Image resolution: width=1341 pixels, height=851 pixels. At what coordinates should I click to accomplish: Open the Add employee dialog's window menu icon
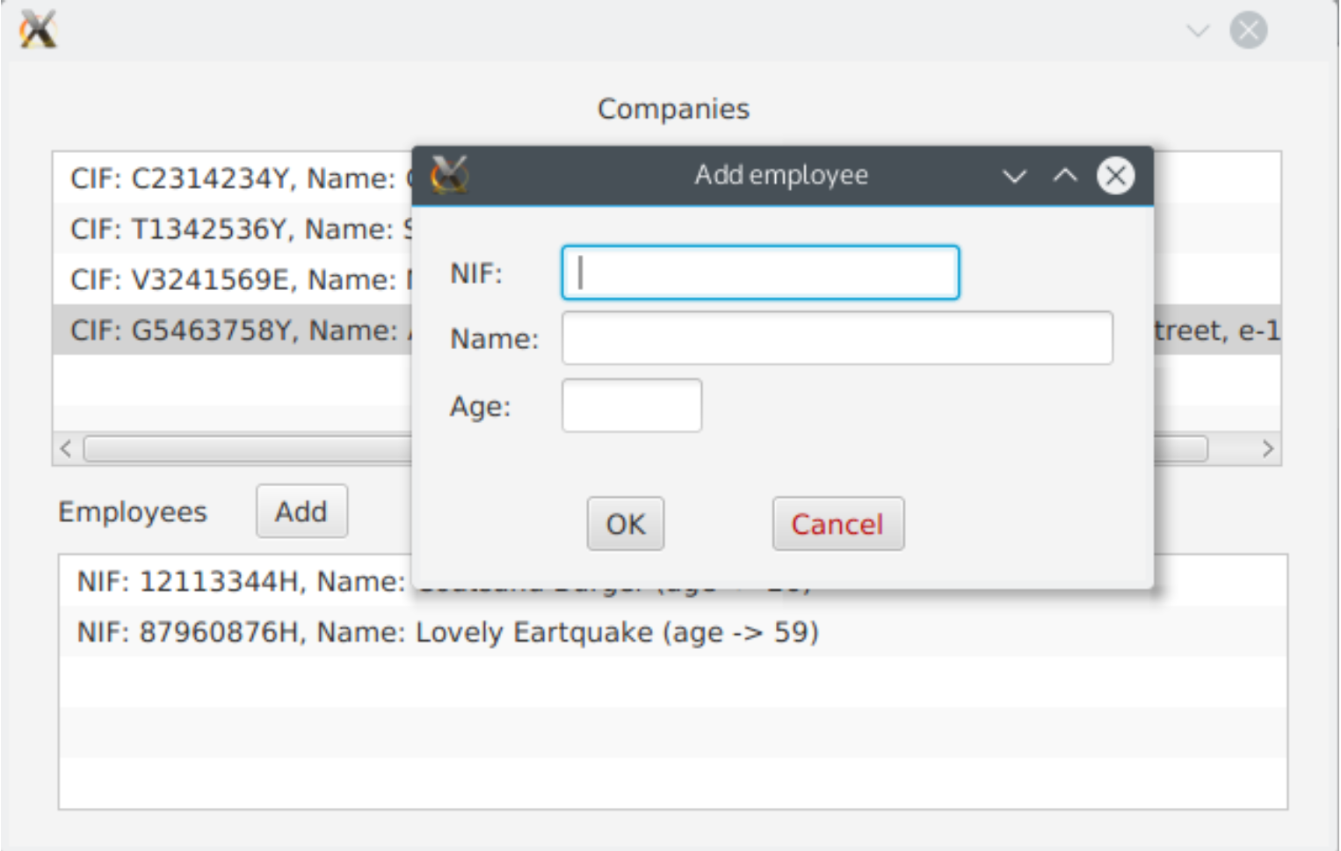pyautogui.click(x=449, y=175)
